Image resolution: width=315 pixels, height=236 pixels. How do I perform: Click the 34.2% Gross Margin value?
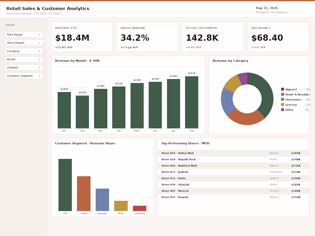[x=135, y=38]
